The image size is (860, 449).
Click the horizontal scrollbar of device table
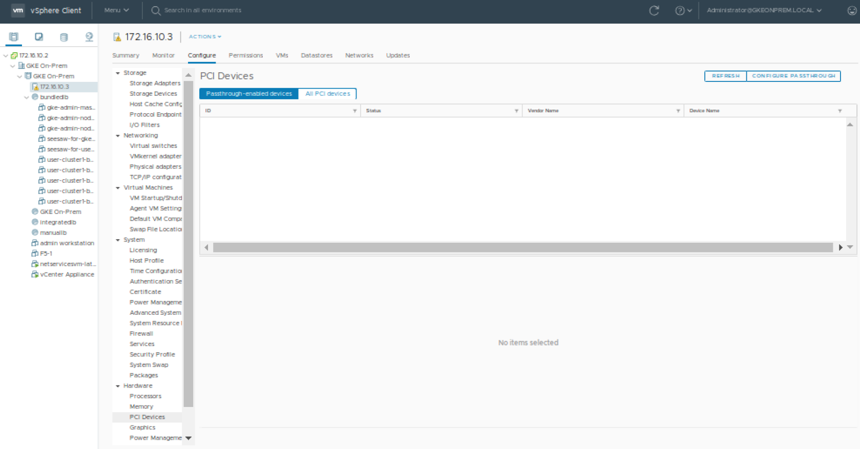pyautogui.click(x=522, y=248)
